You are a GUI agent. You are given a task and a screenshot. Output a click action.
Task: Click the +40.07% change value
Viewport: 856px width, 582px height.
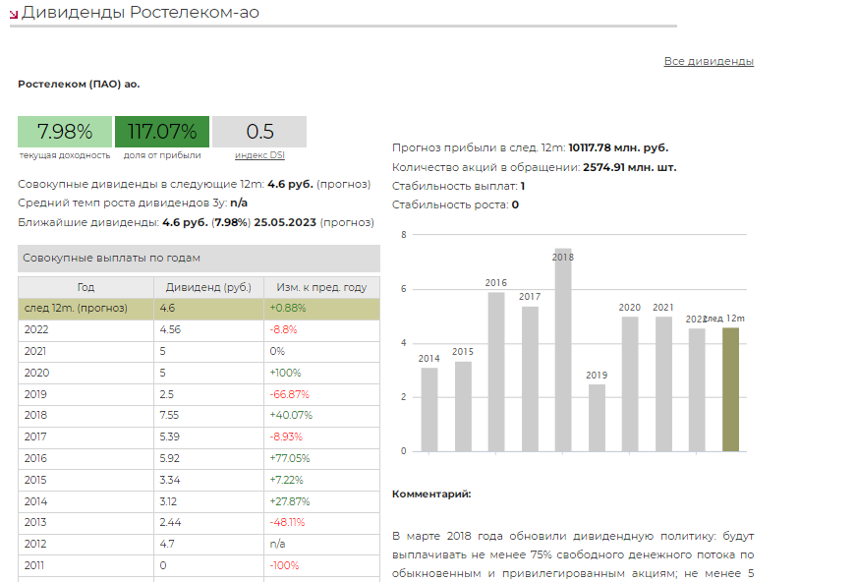(x=291, y=416)
